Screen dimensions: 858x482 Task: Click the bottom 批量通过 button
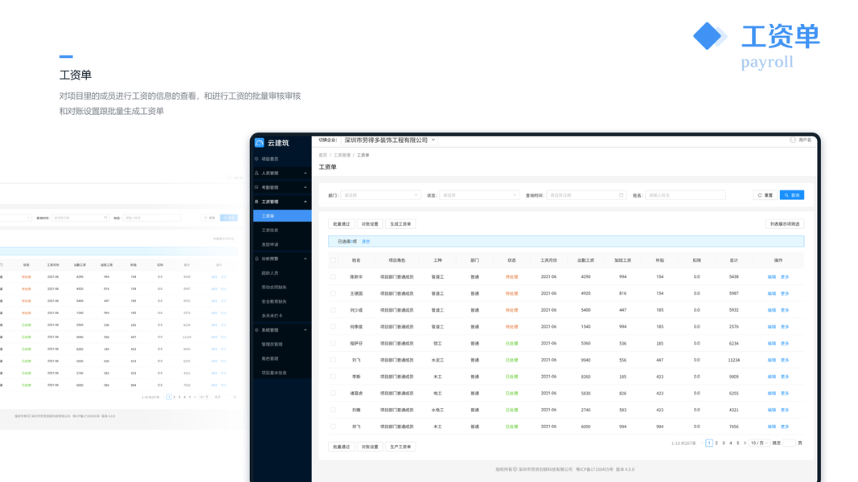point(342,447)
